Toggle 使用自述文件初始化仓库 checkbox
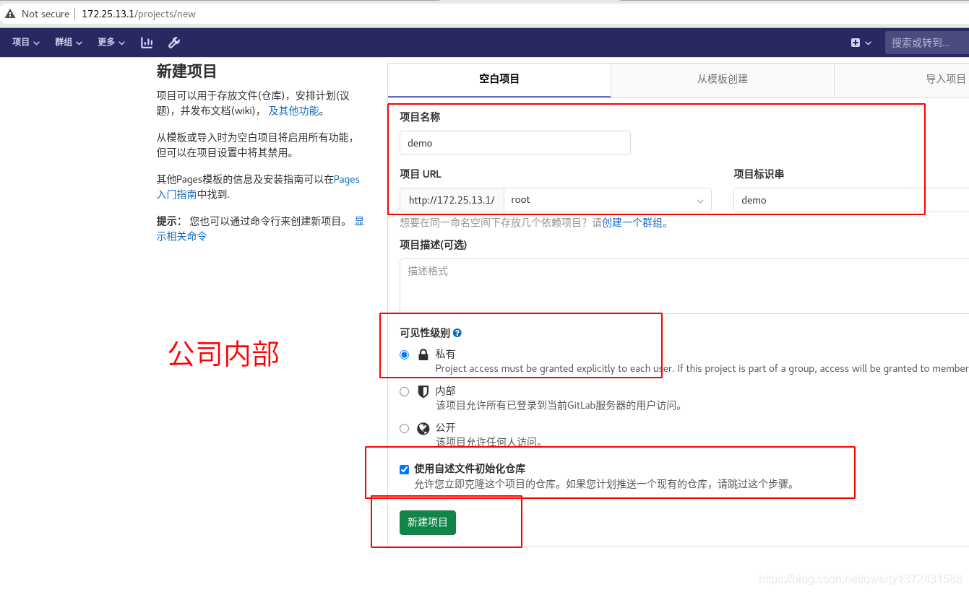Viewport: 969px width, 592px height. click(404, 469)
